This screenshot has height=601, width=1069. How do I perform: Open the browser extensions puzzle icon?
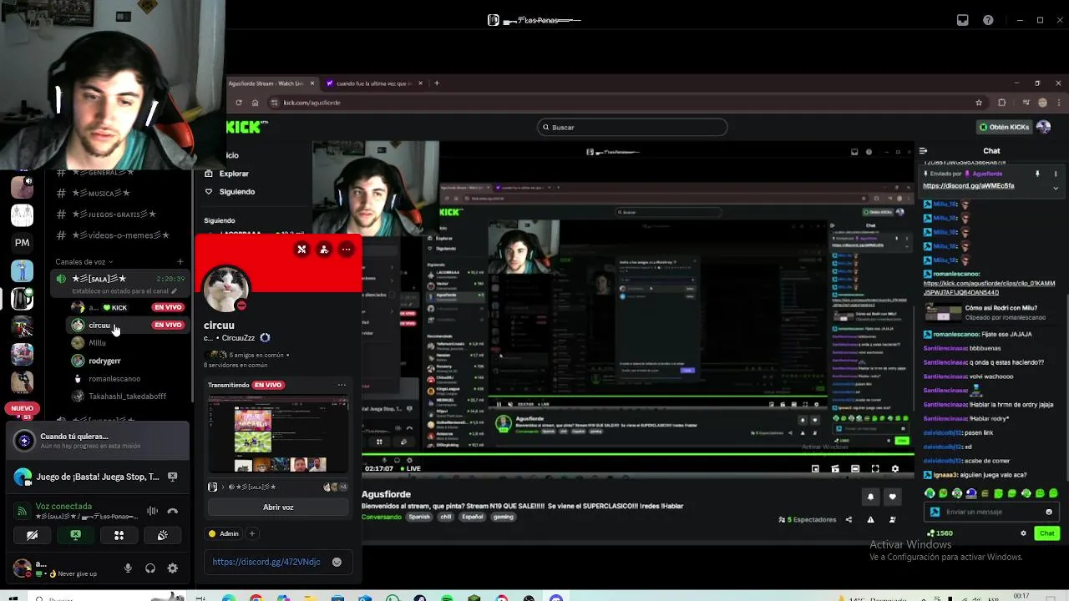[1002, 103]
